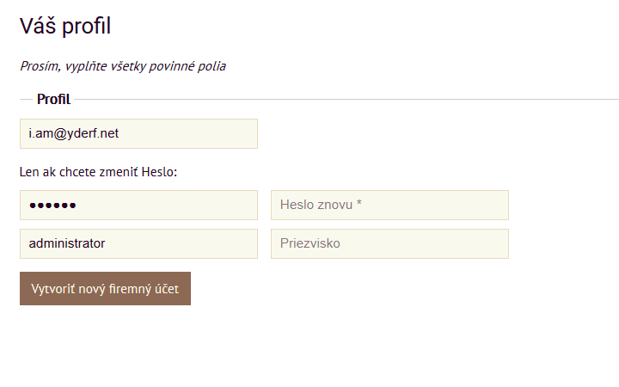Place cursor after the last password dot
Viewport: 619px width, 387px height.
(77, 205)
